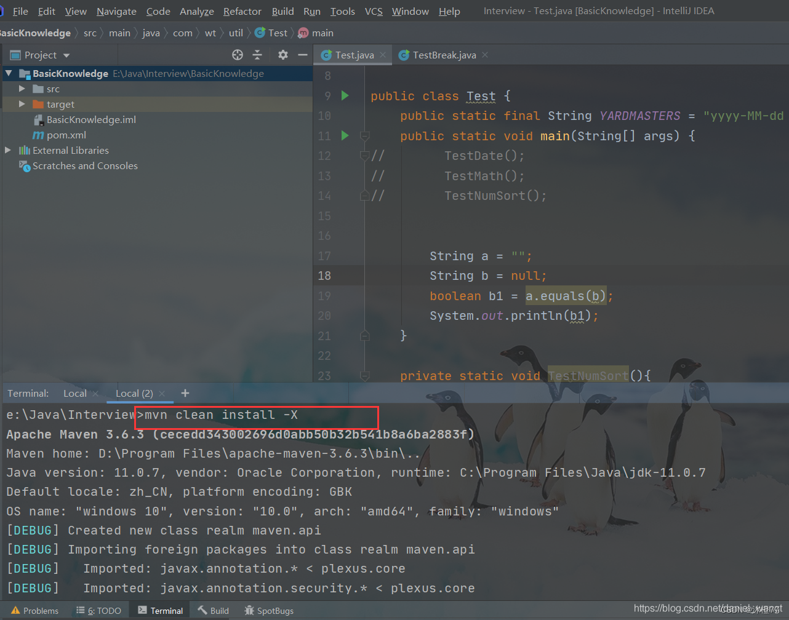The height and width of the screenshot is (620, 789).
Task: Click the util breadcrumb in navigation bar
Action: 236,33
